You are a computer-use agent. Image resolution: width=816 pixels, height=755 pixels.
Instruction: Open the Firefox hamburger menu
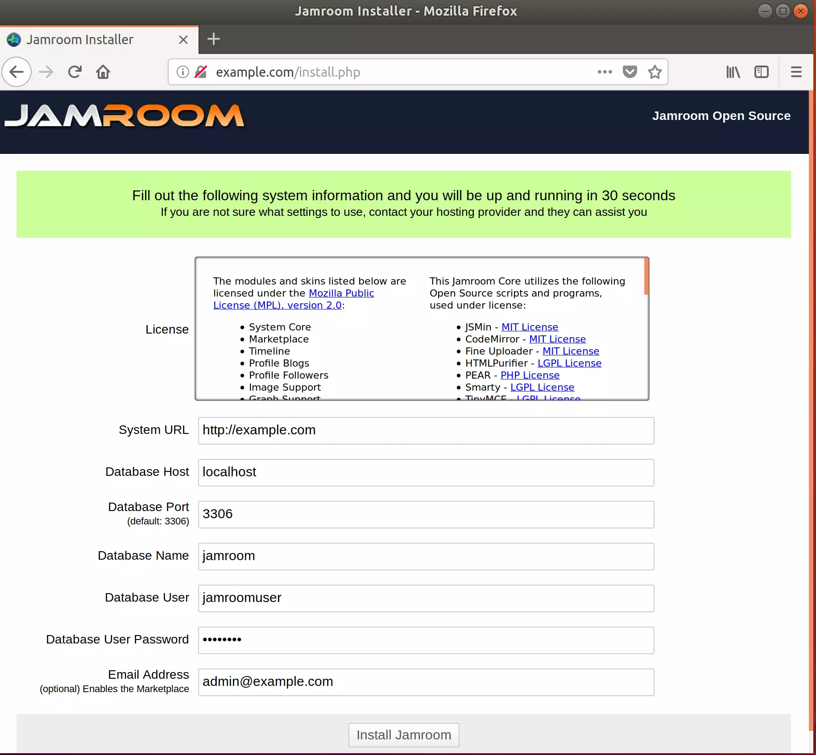(x=796, y=72)
